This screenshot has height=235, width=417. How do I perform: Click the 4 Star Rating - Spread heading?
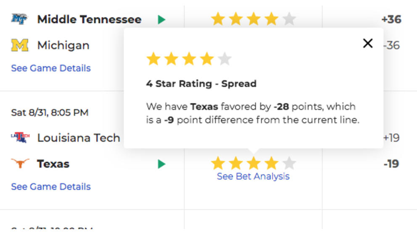click(x=201, y=84)
